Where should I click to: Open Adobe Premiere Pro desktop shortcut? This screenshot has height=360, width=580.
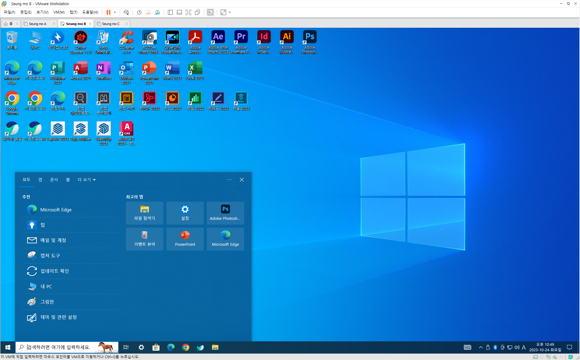pyautogui.click(x=241, y=42)
